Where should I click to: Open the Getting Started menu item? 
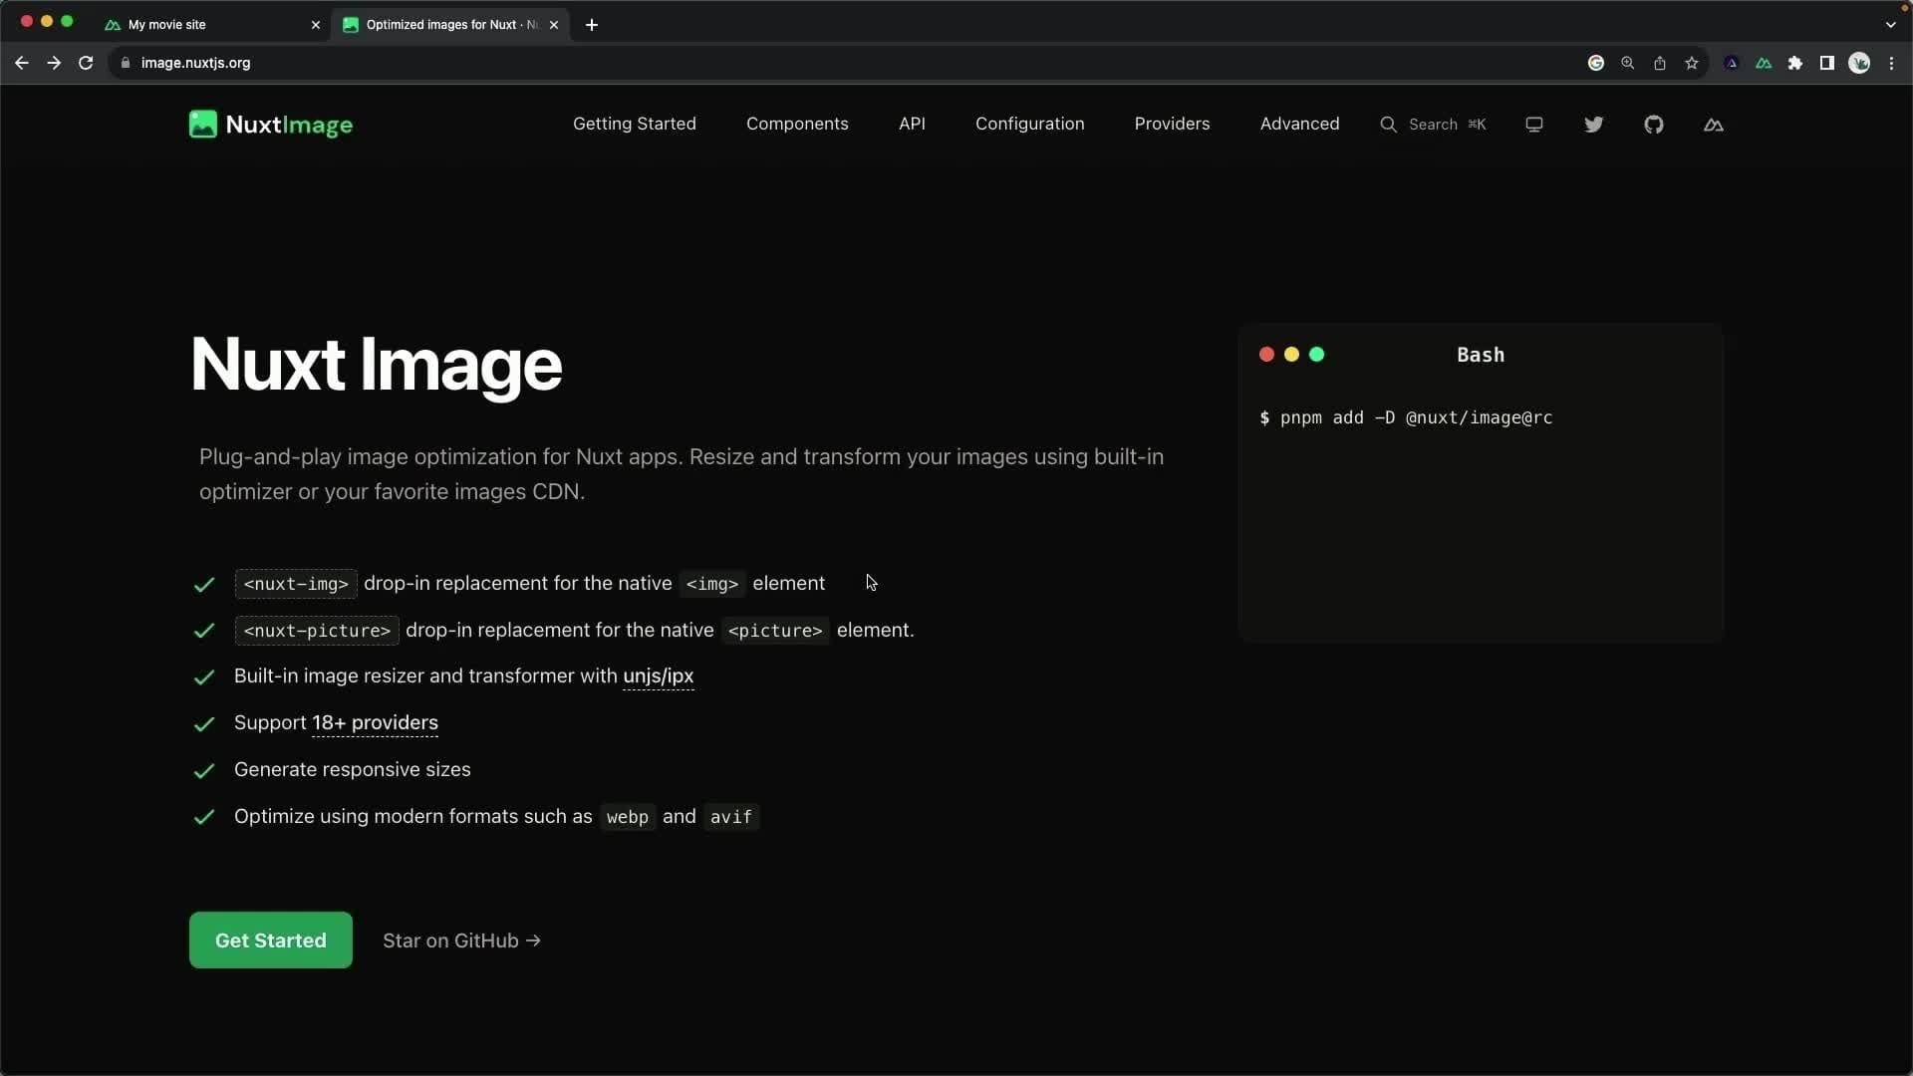coord(635,125)
